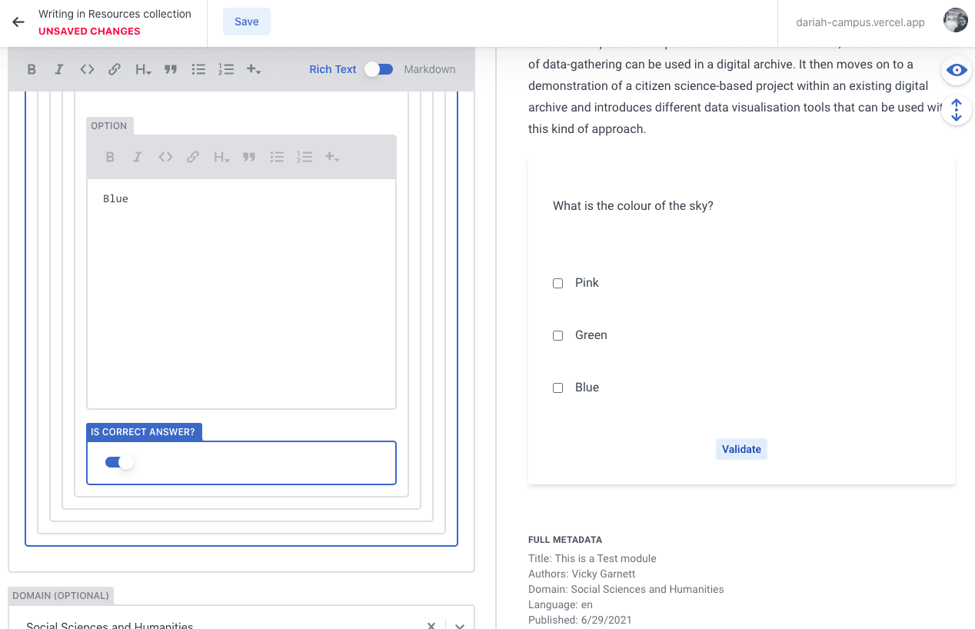Open the headings dropdown in the top toolbar
975x629 pixels.
(143, 69)
